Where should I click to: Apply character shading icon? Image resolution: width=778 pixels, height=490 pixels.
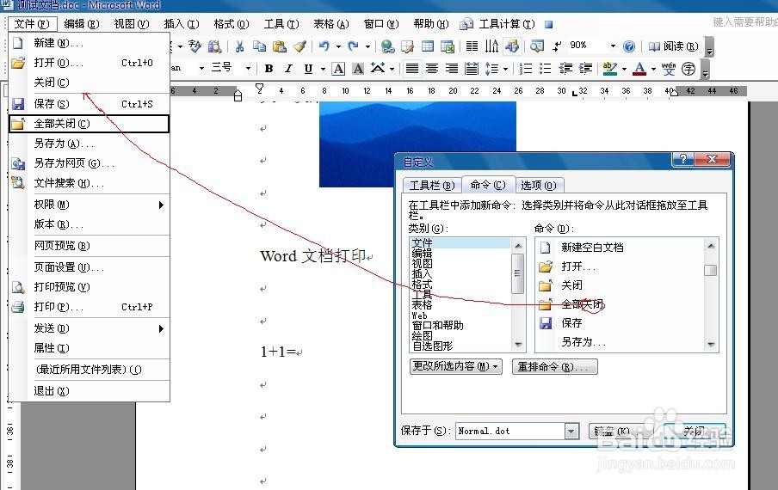358,69
